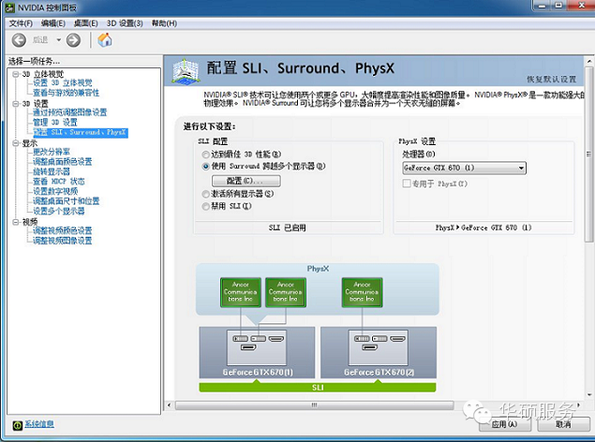Click the GeForce GTX 670 (1) card diagram
The height and width of the screenshot is (442, 595).
click(x=257, y=352)
